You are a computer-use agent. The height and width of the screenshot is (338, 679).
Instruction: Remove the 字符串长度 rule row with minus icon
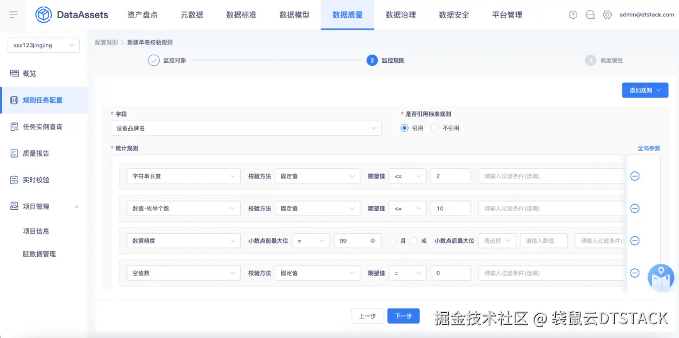(635, 176)
